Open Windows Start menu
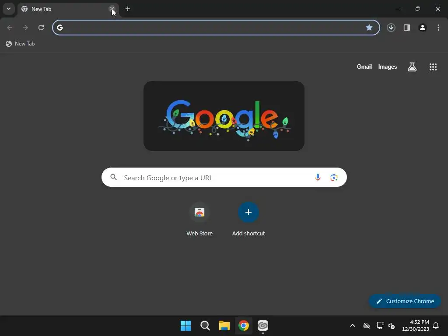Image resolution: width=448 pixels, height=336 pixels. 185,325
